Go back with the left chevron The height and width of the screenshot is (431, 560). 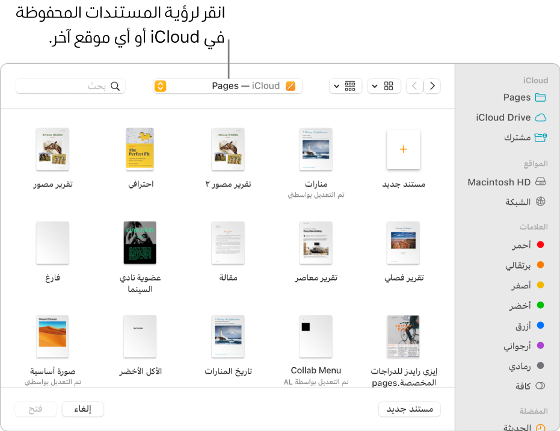point(414,86)
